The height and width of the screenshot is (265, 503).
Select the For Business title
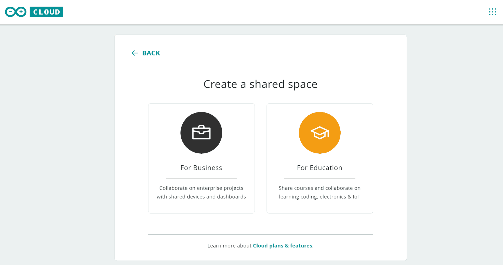pos(201,168)
